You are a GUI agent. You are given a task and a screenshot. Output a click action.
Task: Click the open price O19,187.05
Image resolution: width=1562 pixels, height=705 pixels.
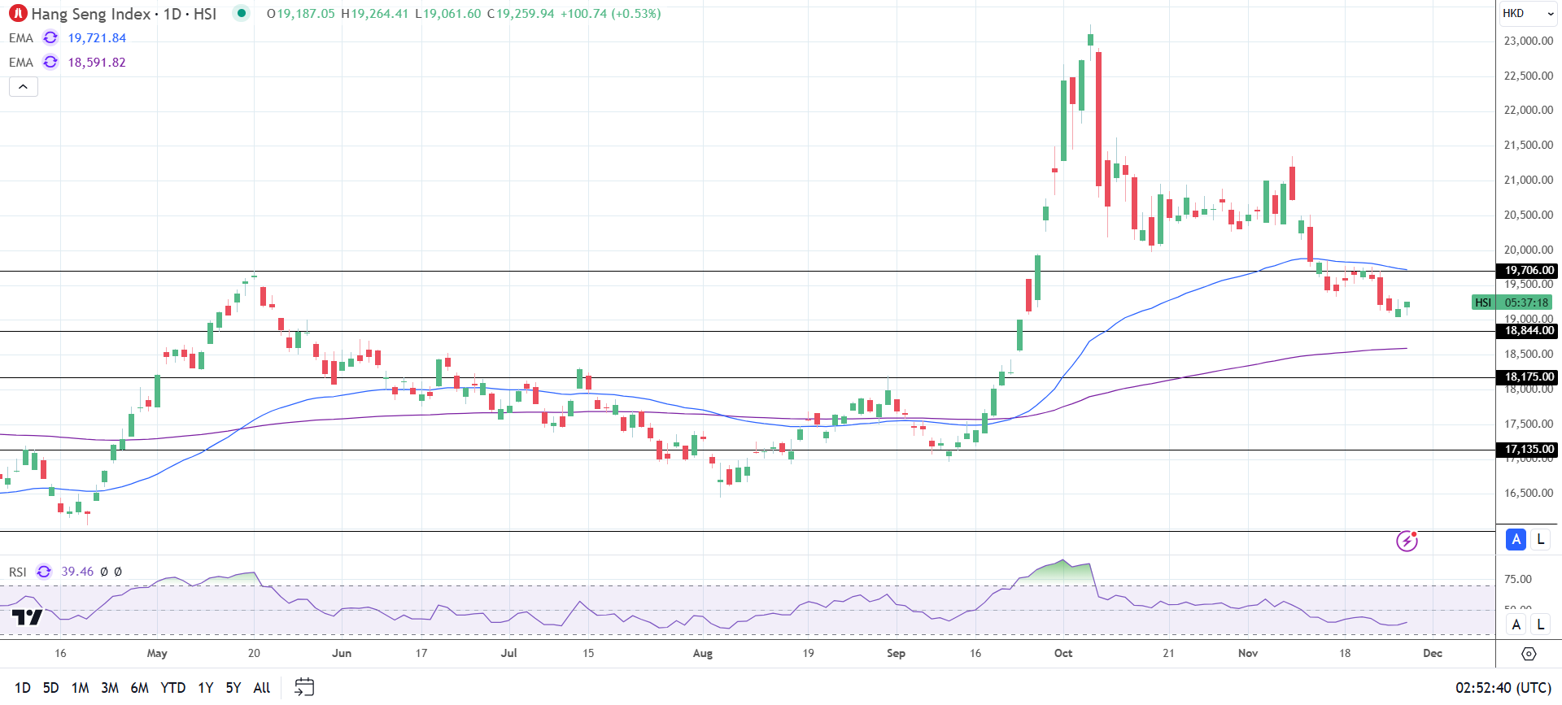pyautogui.click(x=301, y=14)
